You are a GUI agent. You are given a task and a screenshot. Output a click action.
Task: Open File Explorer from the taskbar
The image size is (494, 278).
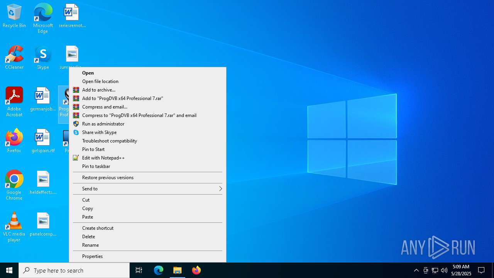[x=178, y=270]
